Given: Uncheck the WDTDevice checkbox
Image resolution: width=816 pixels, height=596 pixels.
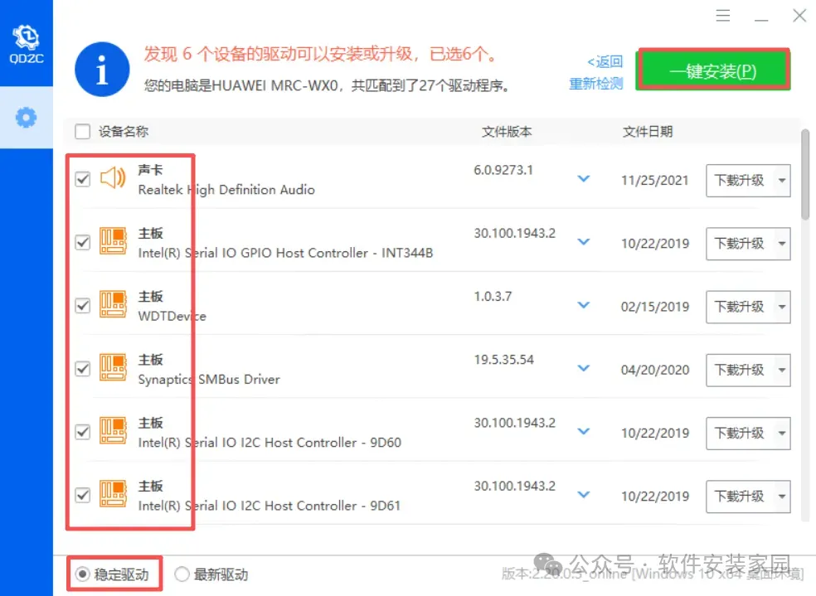Looking at the screenshot, I should pos(83,305).
